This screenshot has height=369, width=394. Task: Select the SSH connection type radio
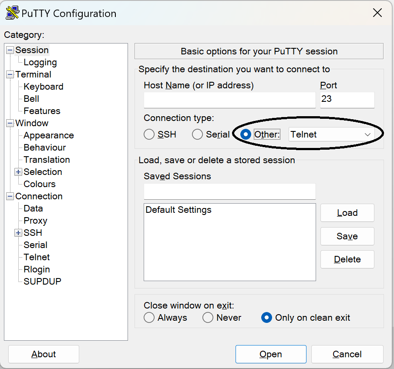149,134
